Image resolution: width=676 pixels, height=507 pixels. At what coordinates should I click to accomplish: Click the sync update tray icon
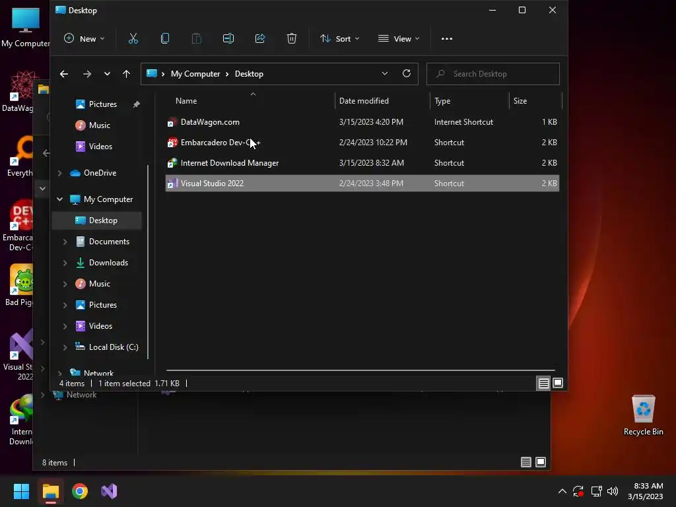[578, 491]
